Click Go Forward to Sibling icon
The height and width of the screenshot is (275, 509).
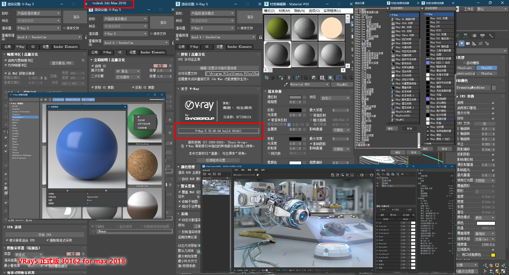point(351,78)
